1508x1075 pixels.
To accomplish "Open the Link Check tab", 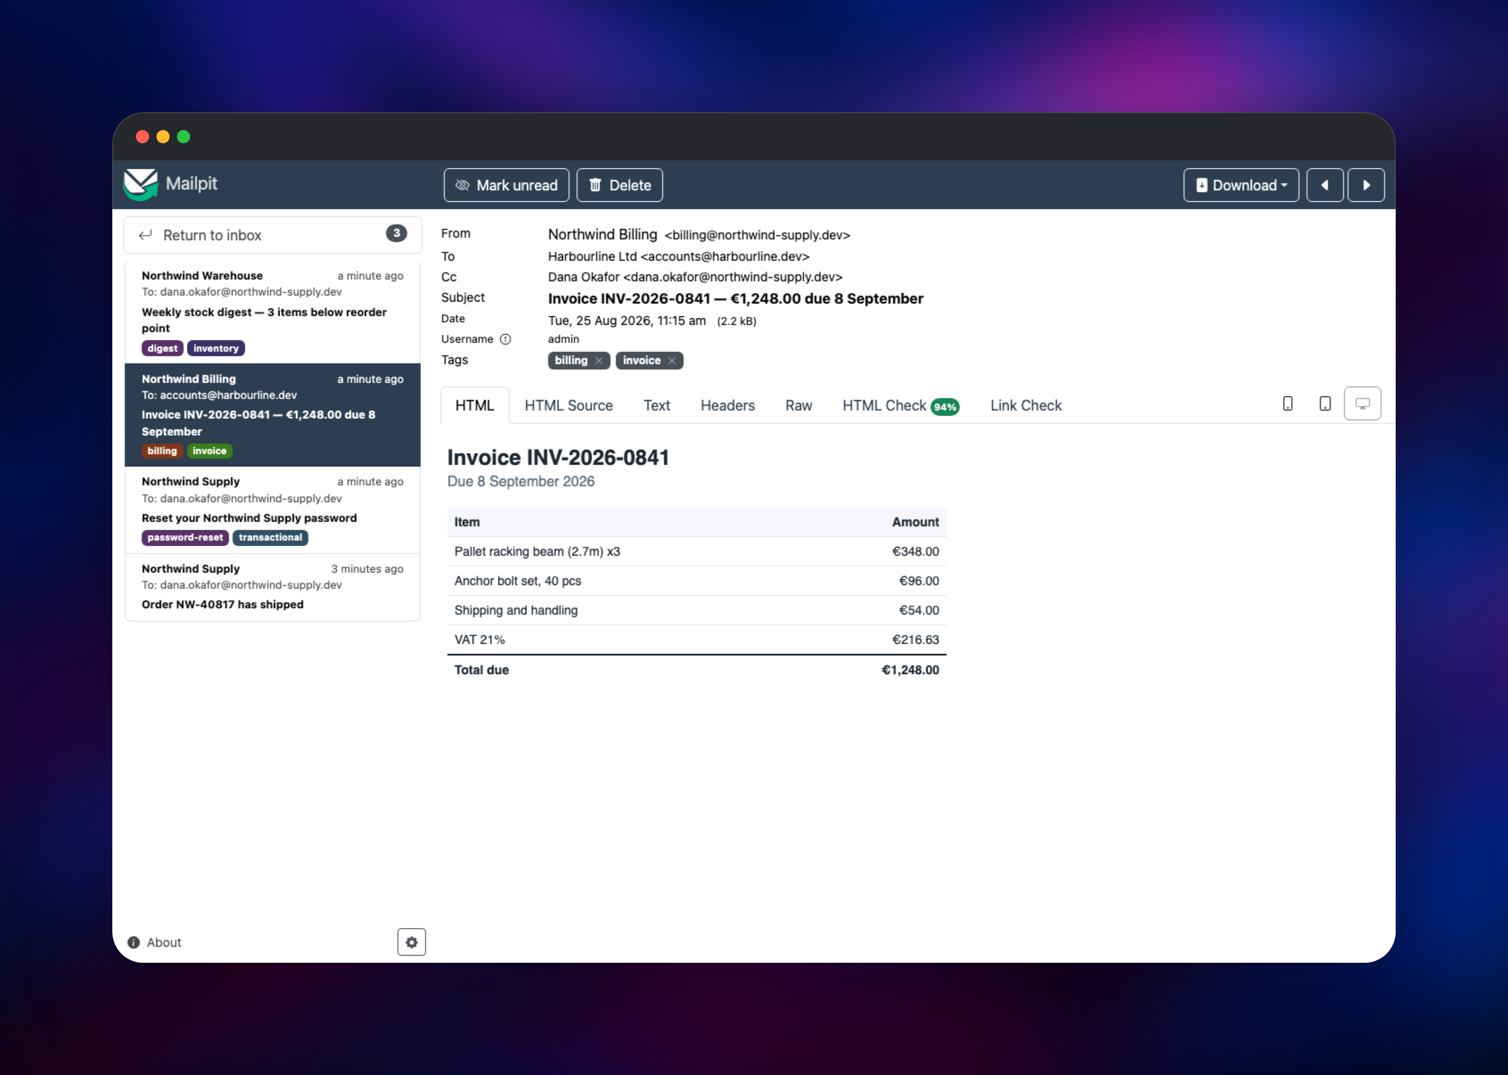I will [x=1025, y=405].
